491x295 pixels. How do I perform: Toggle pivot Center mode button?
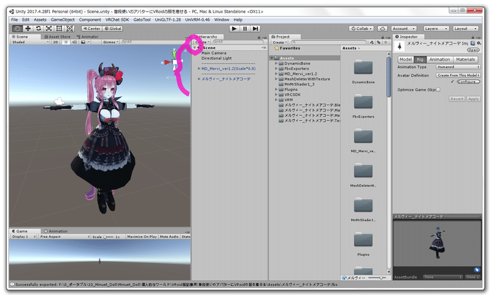point(91,28)
